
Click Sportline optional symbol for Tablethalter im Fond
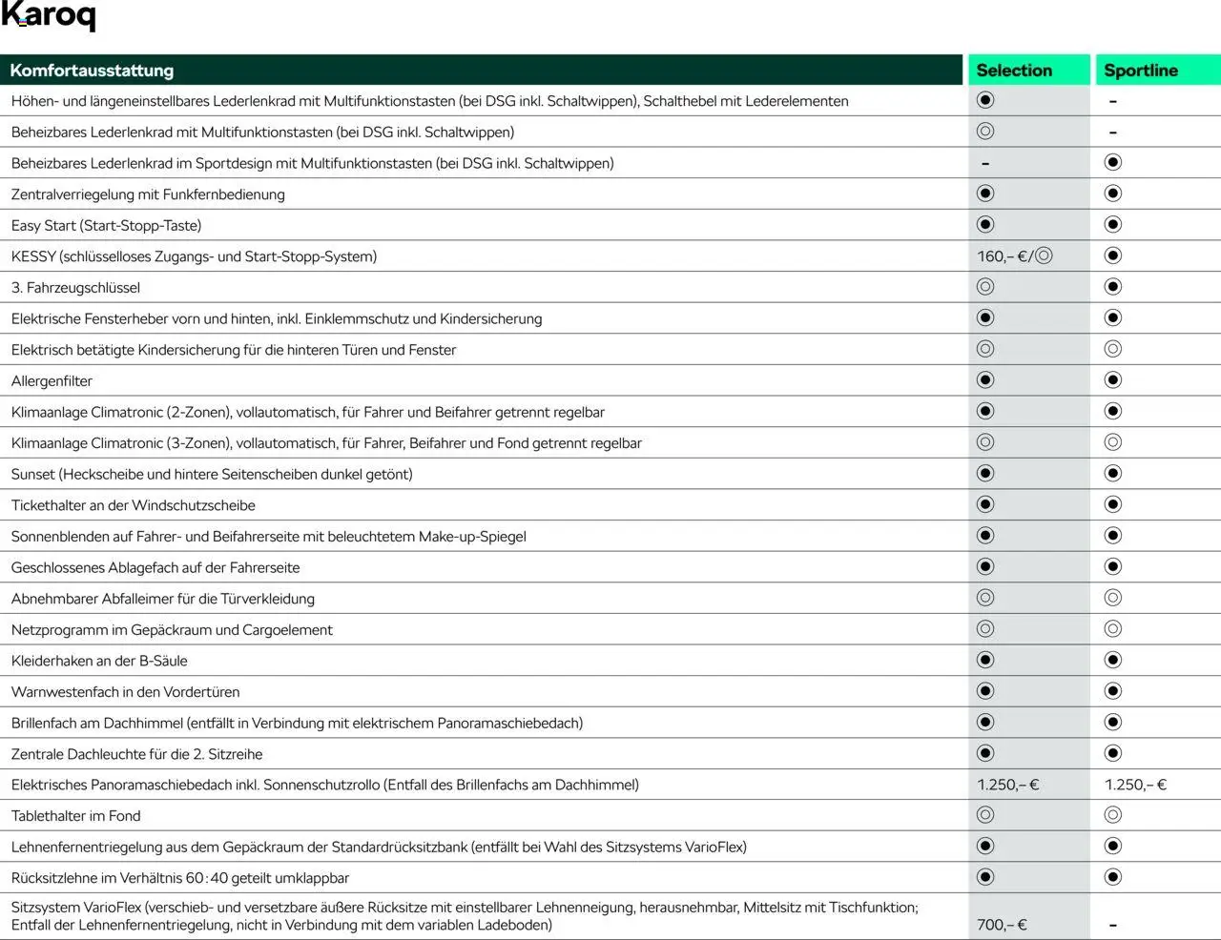[1112, 815]
